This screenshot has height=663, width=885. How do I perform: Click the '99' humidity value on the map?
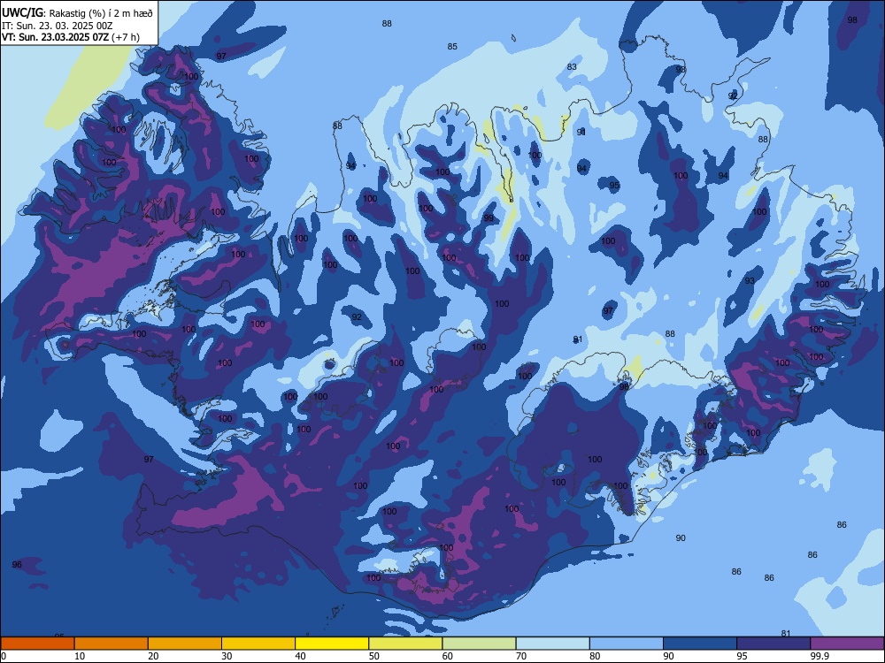(489, 218)
